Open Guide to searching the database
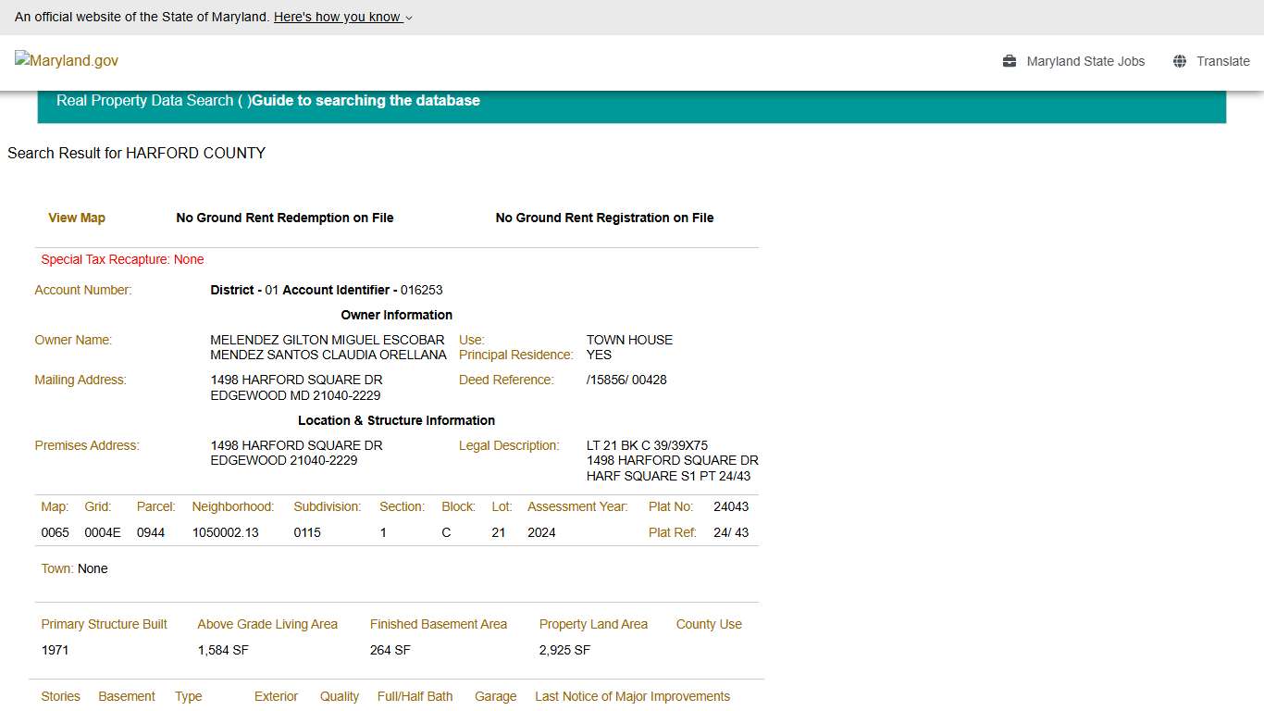 click(x=366, y=100)
